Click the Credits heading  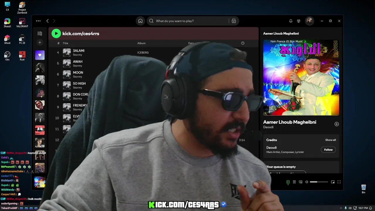(x=272, y=140)
